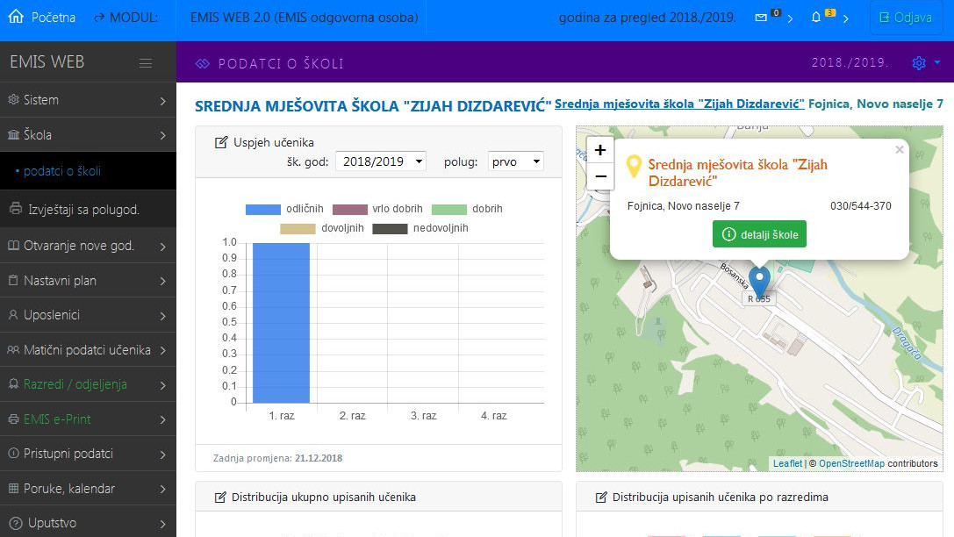Expand the Matični podatci učenika chevron

[x=162, y=351]
